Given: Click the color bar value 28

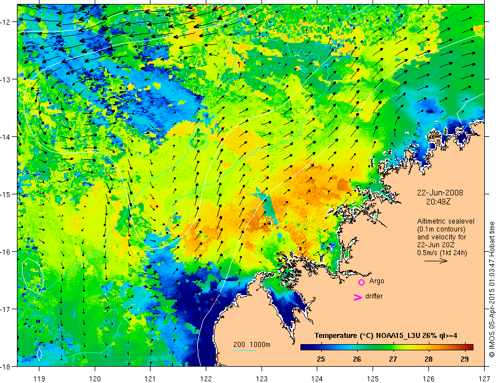Looking at the screenshot, I should (x=428, y=359).
